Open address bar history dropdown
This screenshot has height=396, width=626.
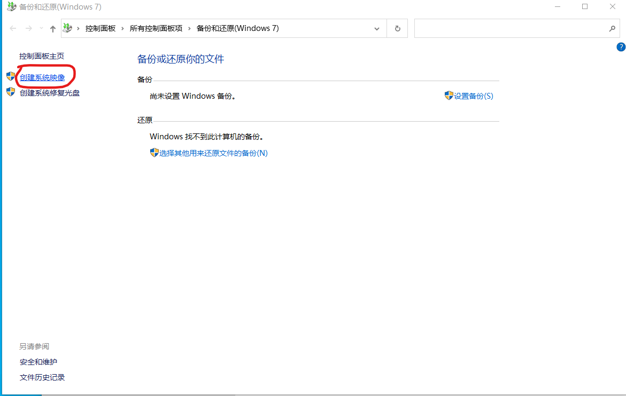(x=376, y=29)
